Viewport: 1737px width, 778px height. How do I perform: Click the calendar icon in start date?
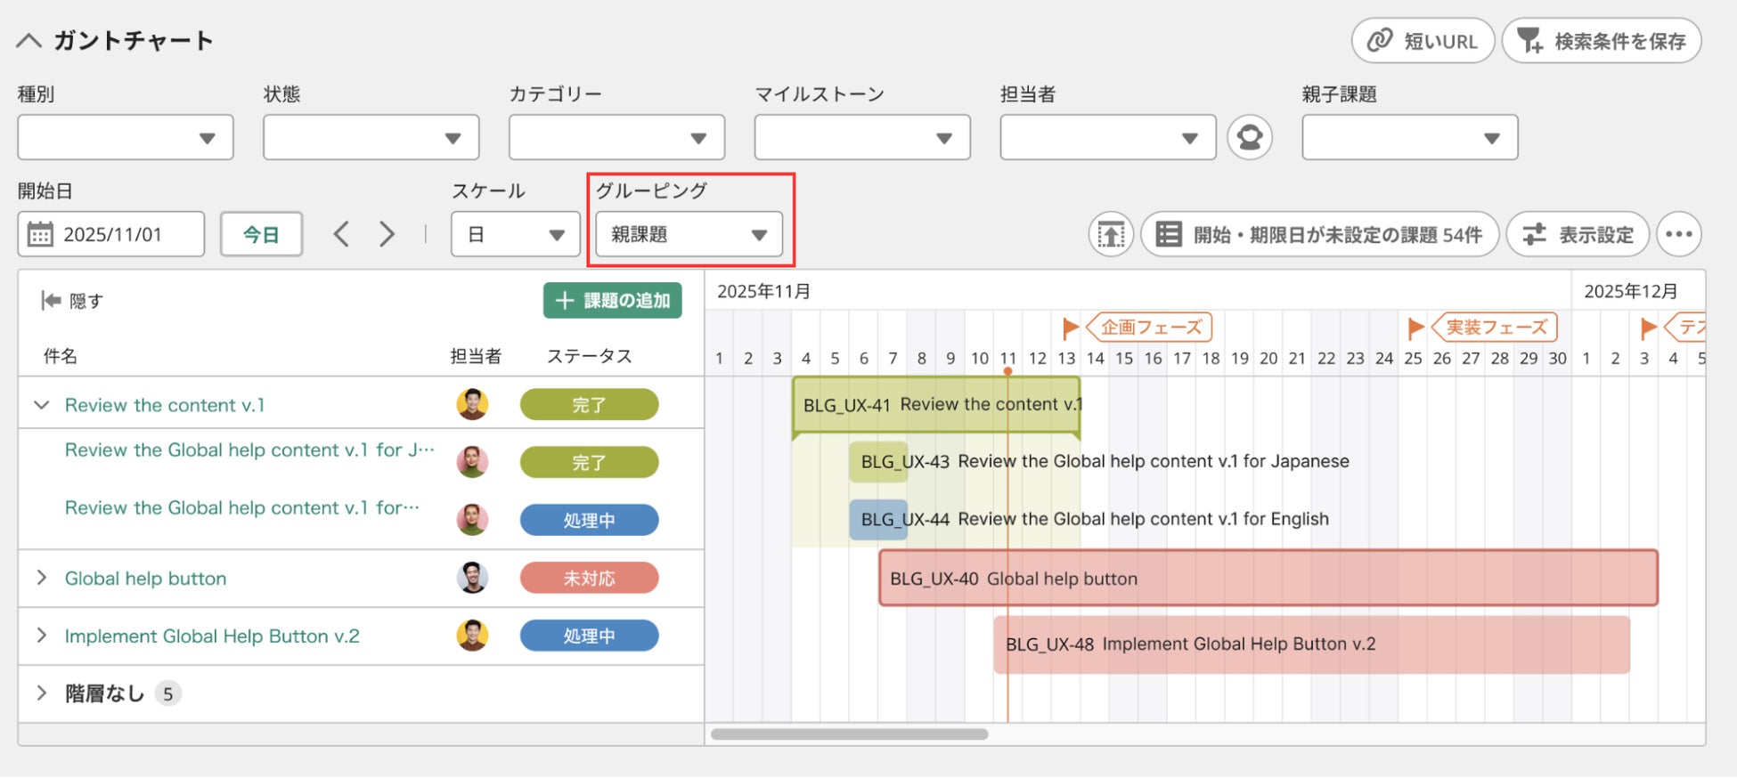40,234
